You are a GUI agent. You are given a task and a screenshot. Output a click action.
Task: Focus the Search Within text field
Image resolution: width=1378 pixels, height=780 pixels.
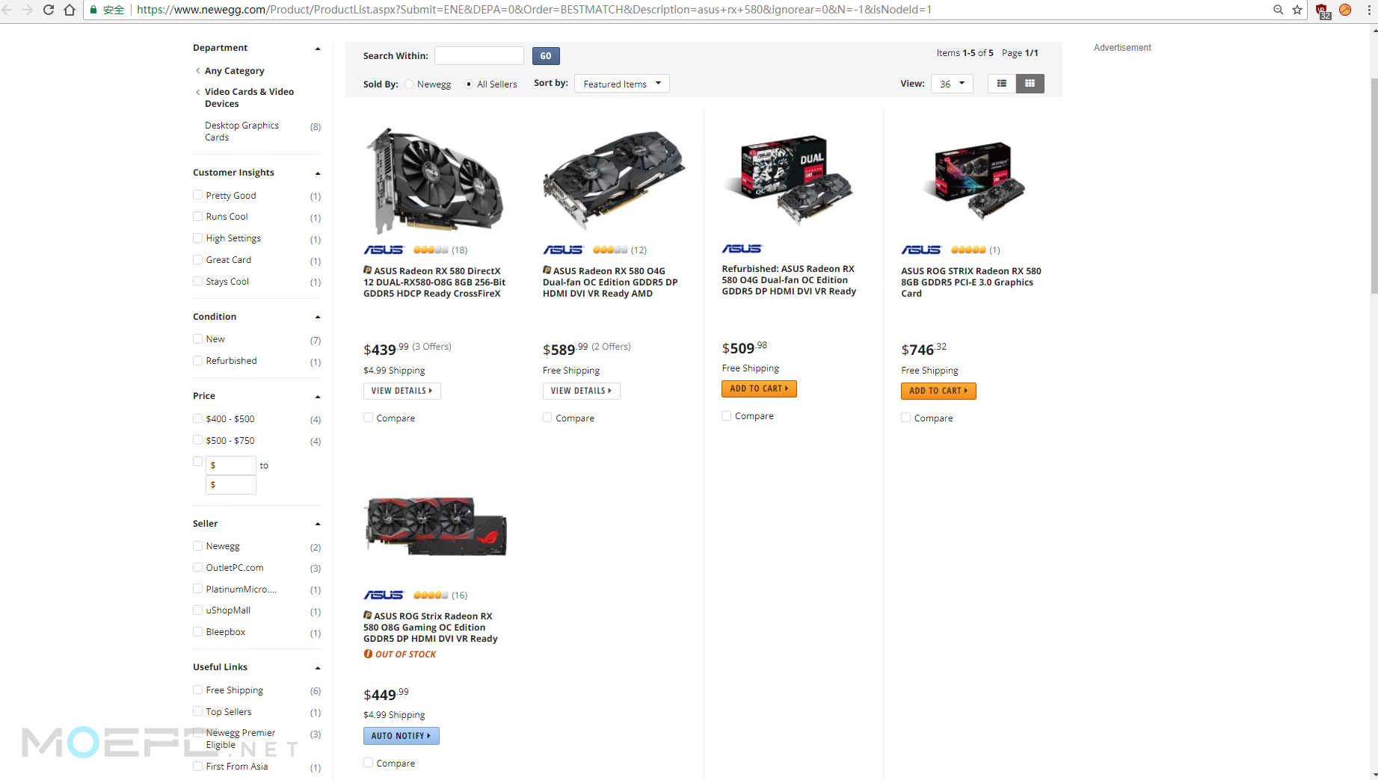point(479,56)
